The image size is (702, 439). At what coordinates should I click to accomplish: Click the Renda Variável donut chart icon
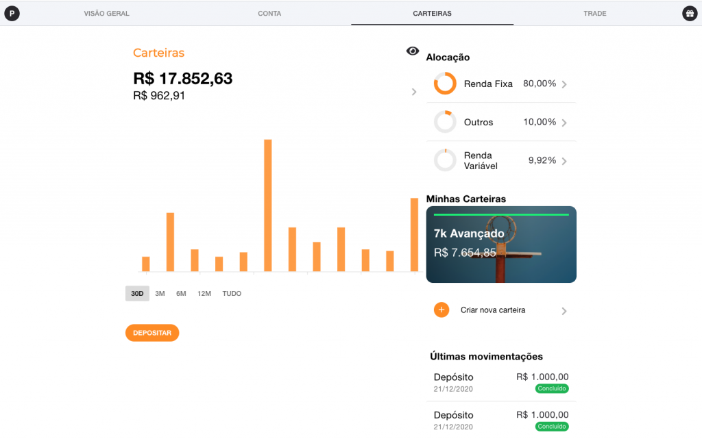click(445, 160)
